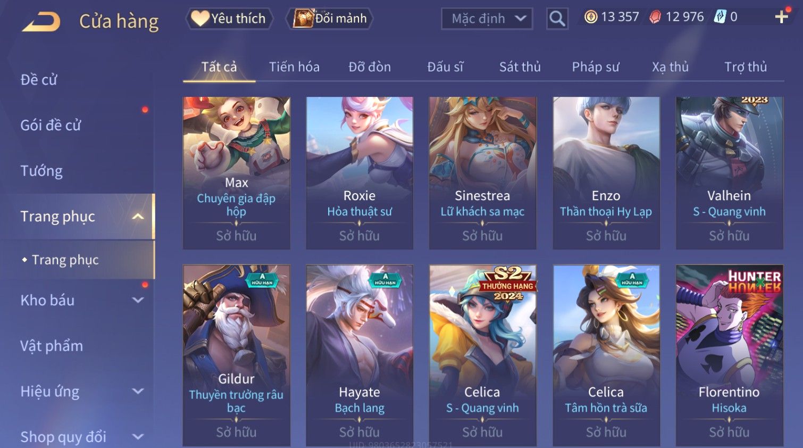Select the Tiến hóa tab
This screenshot has width=803, height=448.
[294, 67]
